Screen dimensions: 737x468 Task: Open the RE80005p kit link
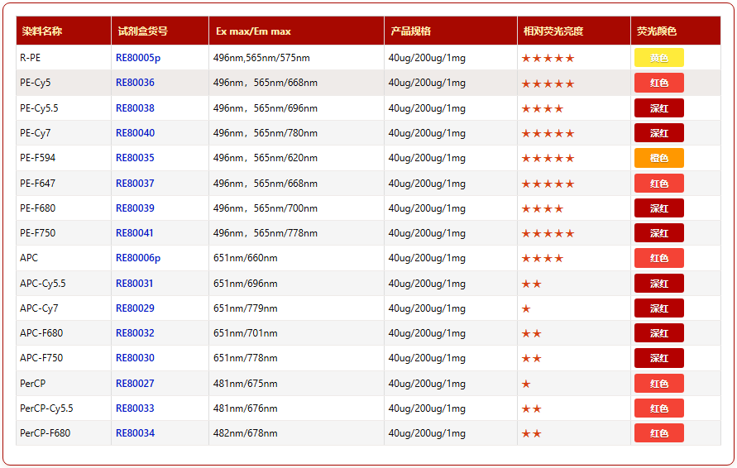coord(137,58)
